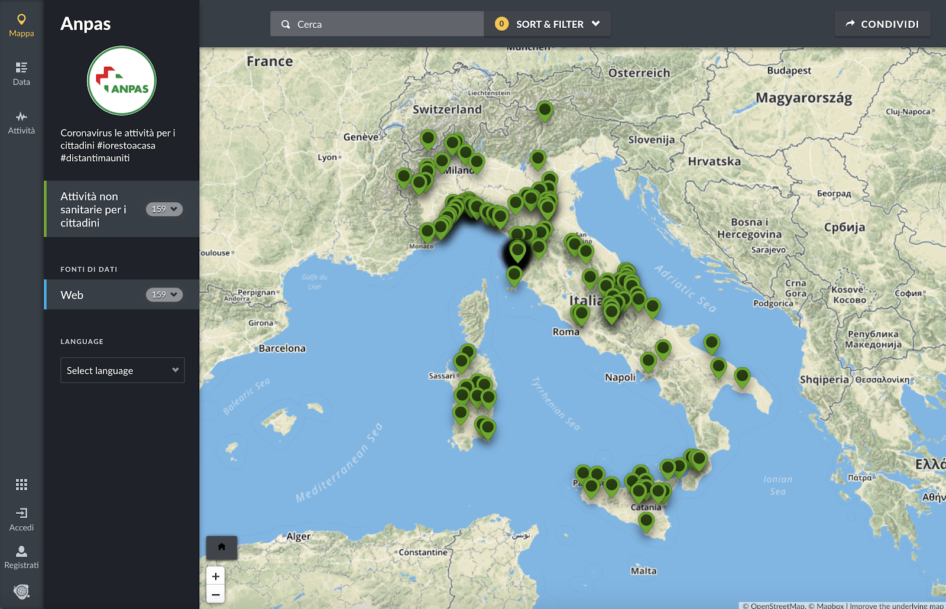
Task: Open the Mappa view in sidebar
Action: pyautogui.click(x=21, y=25)
